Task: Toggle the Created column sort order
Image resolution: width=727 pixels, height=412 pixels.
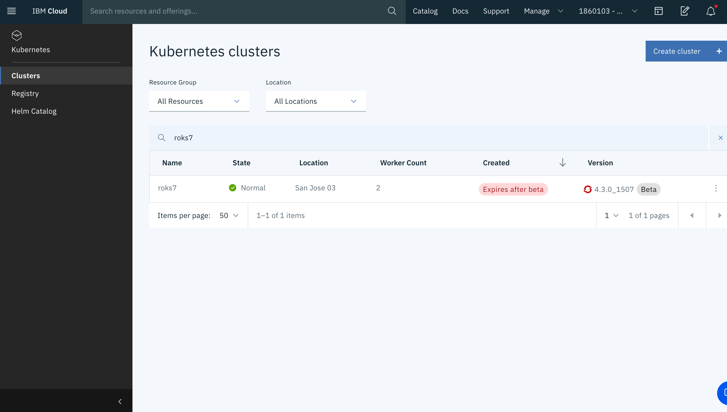Action: coord(563,162)
